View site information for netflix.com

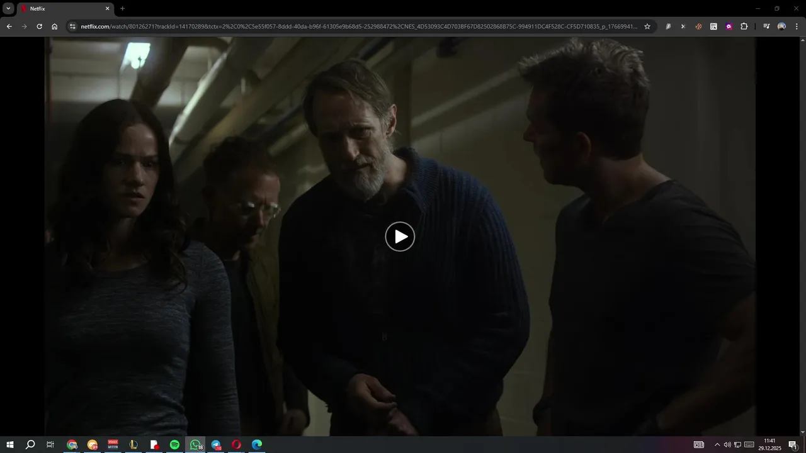(x=72, y=26)
